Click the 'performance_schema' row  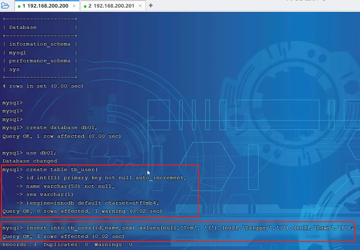(40, 61)
